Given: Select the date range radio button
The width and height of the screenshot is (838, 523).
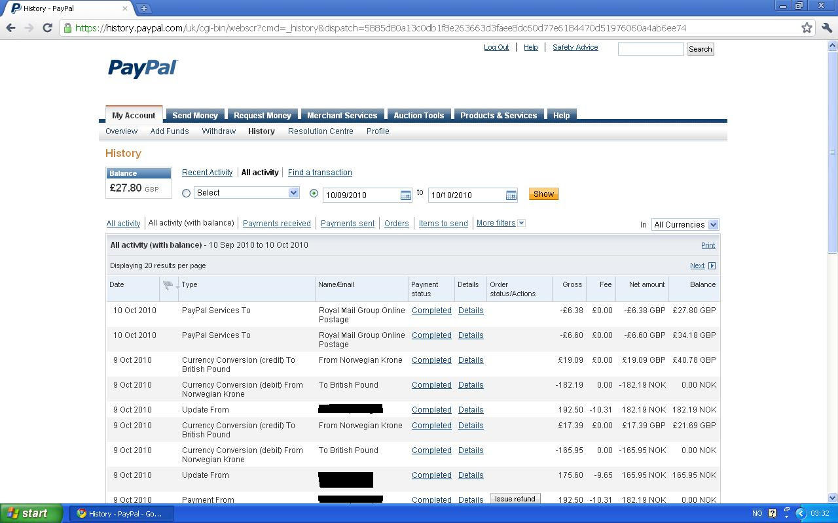Looking at the screenshot, I should (314, 193).
